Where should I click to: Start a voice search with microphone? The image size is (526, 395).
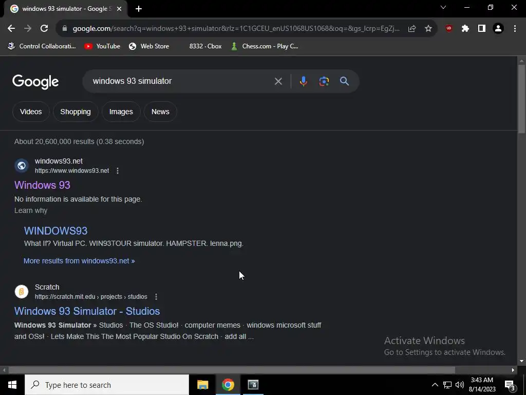coord(303,81)
